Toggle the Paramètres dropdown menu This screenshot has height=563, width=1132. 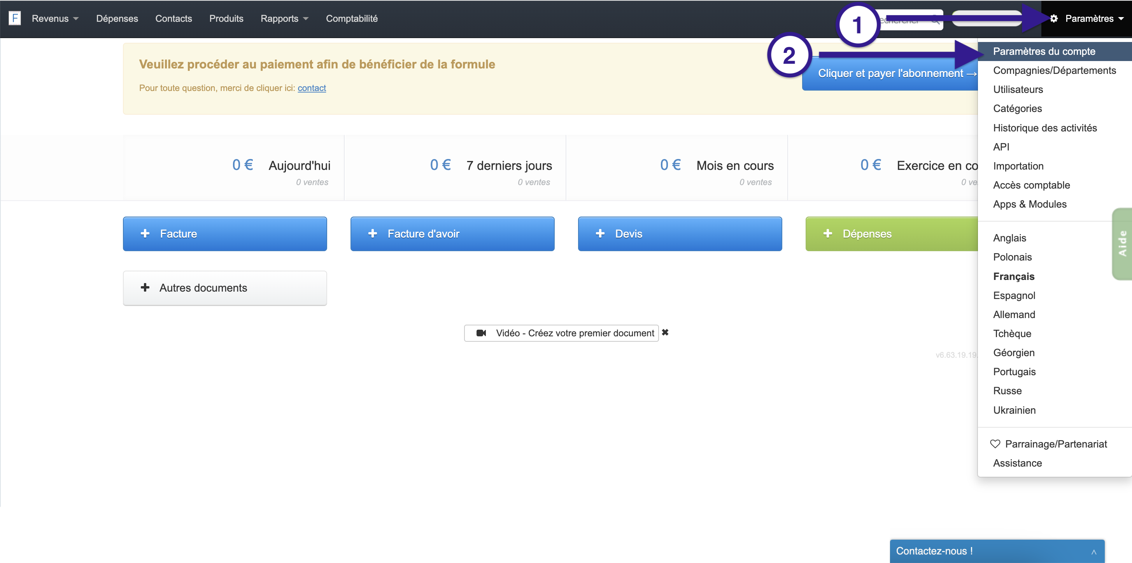tap(1086, 18)
